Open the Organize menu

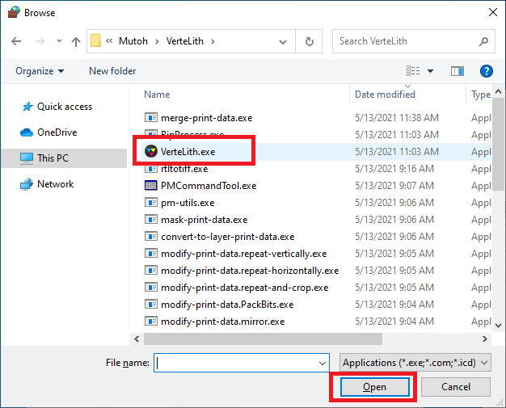coord(40,71)
